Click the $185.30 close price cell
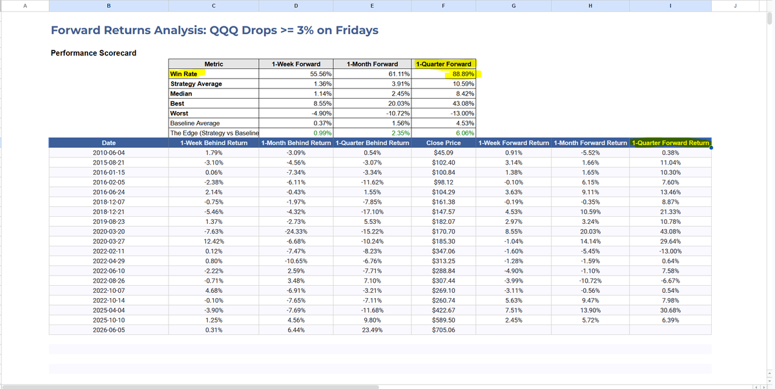The image size is (775, 389). click(443, 241)
